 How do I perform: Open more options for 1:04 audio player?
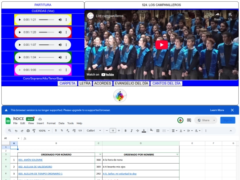click(66, 57)
